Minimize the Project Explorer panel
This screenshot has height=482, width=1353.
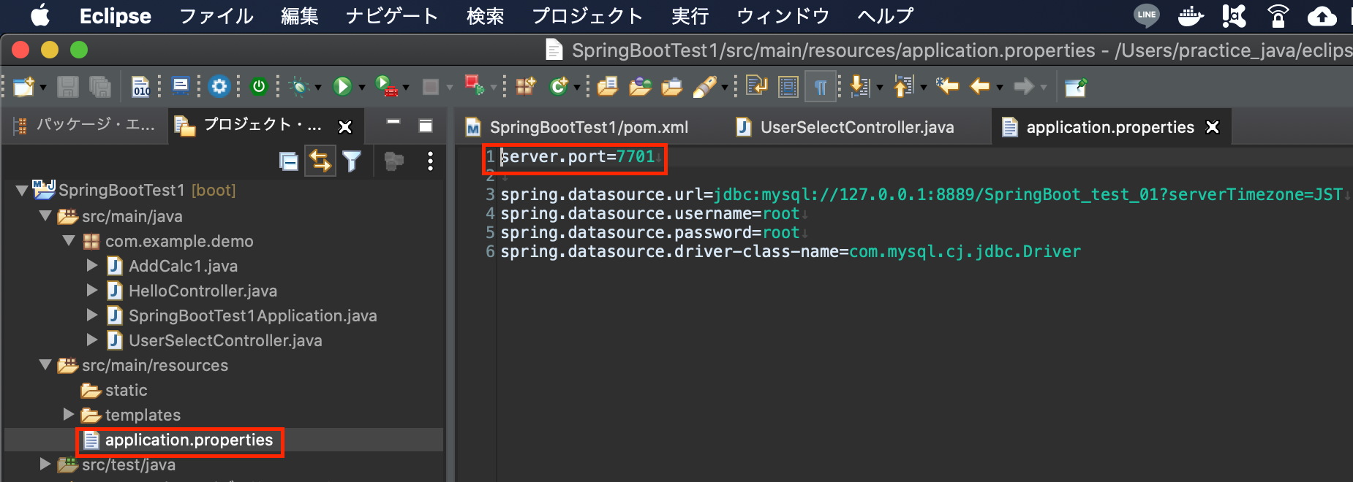click(x=393, y=123)
